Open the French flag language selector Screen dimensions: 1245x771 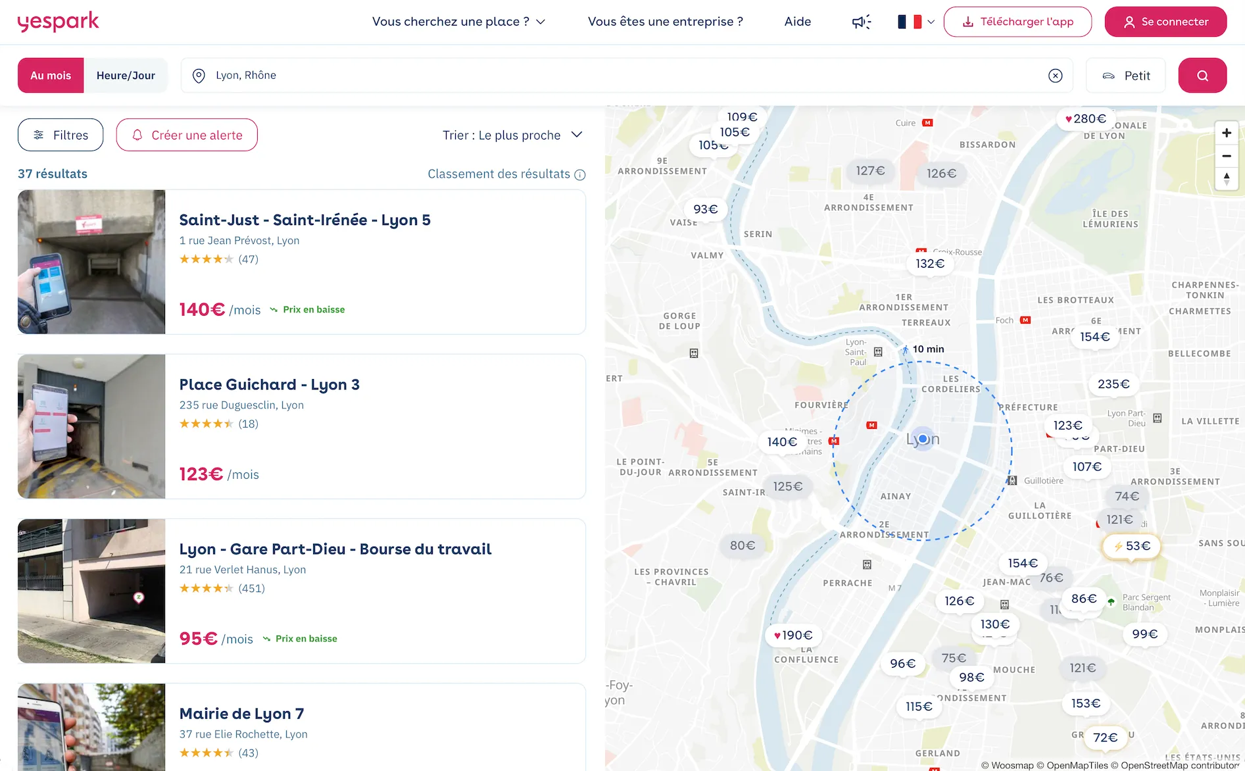915,22
